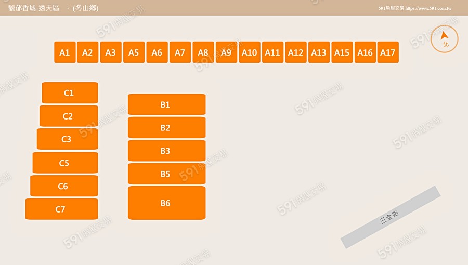Click the 三全路 road label
The image size is (468, 265).
[x=390, y=217]
